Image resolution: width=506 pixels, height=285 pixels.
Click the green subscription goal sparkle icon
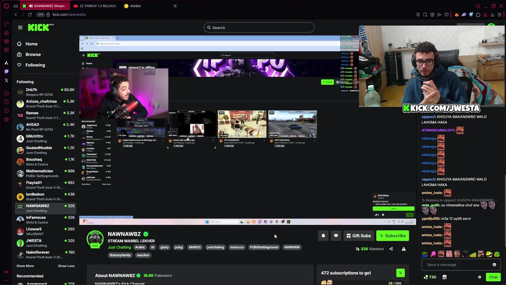tap(400, 273)
